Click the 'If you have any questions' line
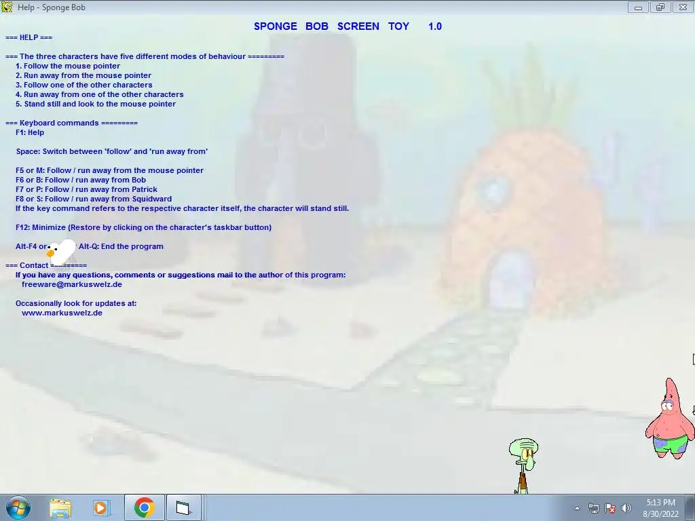This screenshot has width=695, height=521. [181, 275]
